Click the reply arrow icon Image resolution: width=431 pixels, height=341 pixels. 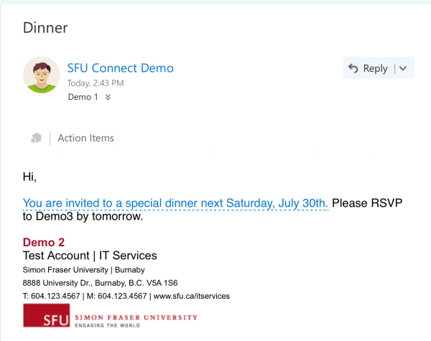[353, 68]
